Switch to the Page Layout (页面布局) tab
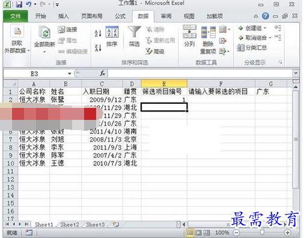304x238 pixels. [x=92, y=16]
